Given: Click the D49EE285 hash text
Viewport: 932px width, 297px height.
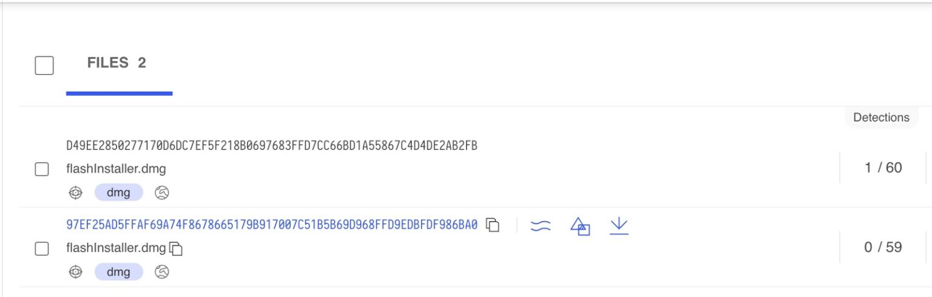Looking at the screenshot, I should [x=272, y=146].
